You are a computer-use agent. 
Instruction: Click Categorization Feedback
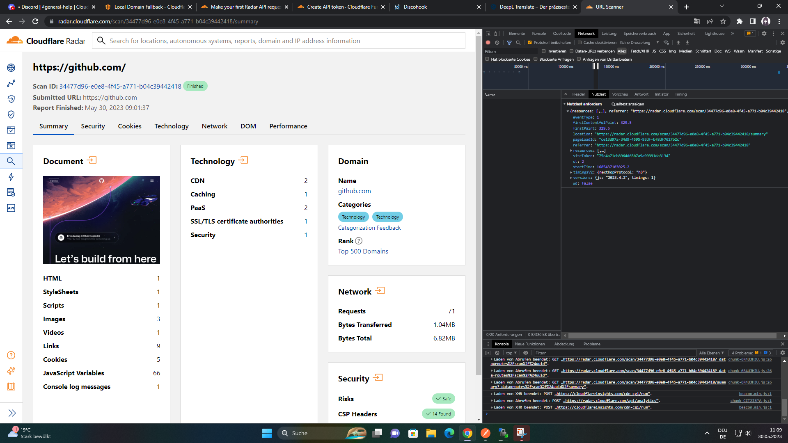click(369, 228)
